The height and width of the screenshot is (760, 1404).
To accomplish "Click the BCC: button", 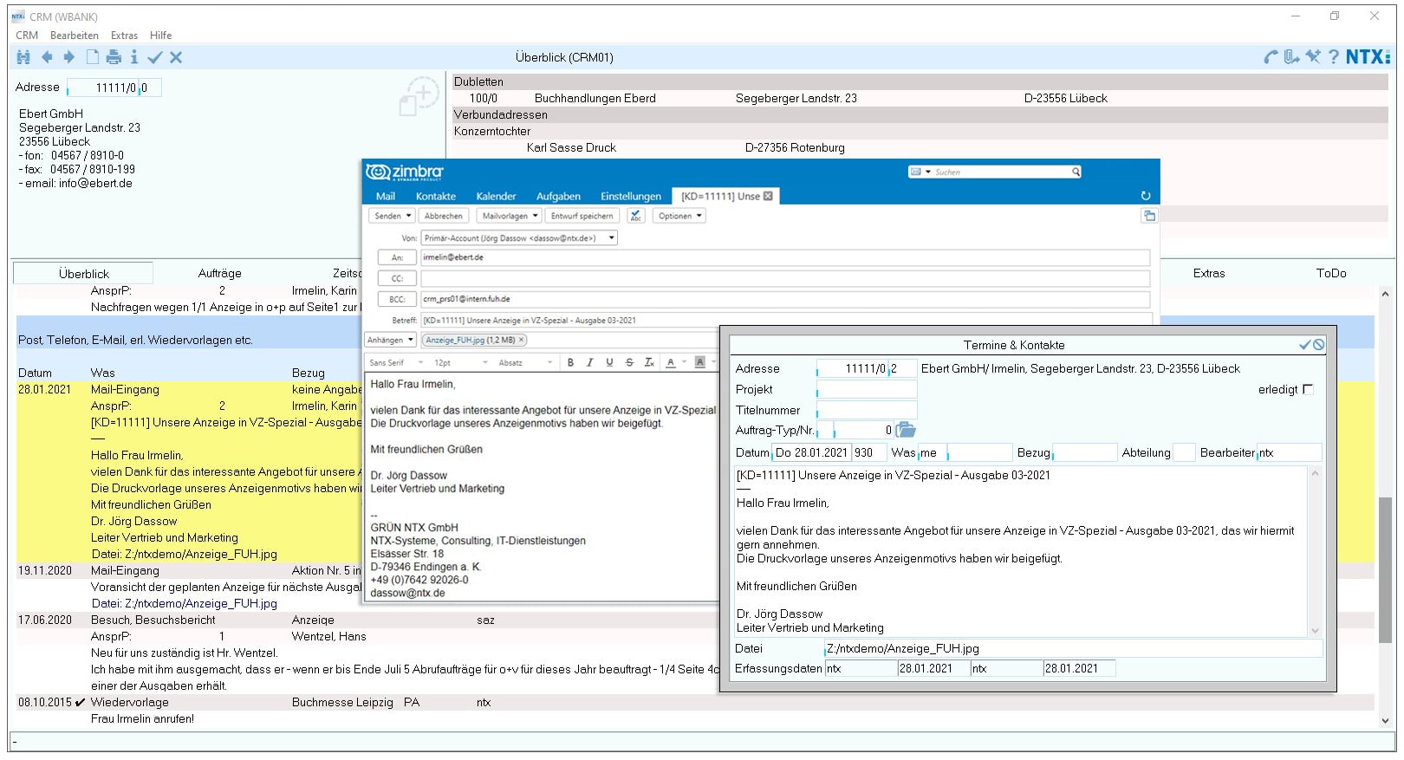I will (397, 299).
